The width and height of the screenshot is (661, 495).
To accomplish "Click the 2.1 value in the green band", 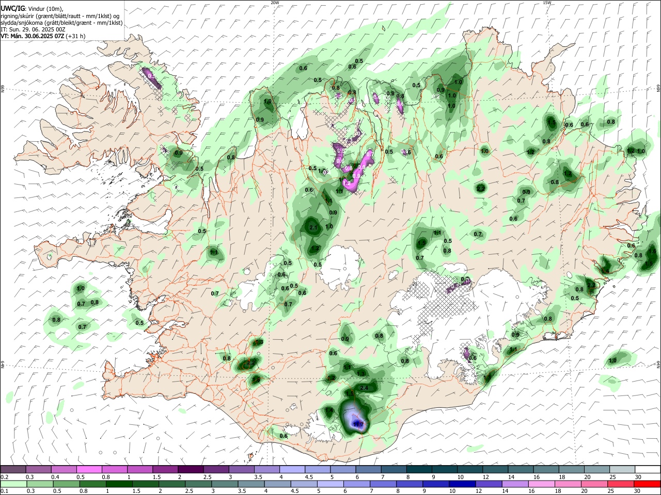I will click(x=313, y=227).
